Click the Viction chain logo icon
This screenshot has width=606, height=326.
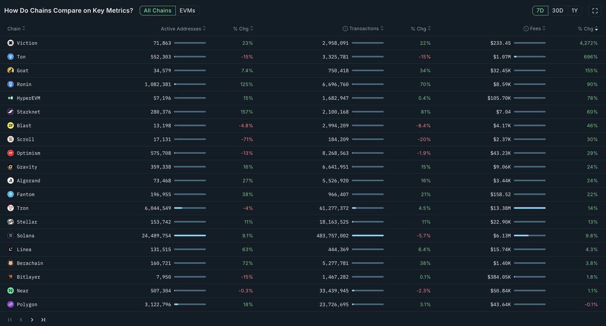coord(11,43)
